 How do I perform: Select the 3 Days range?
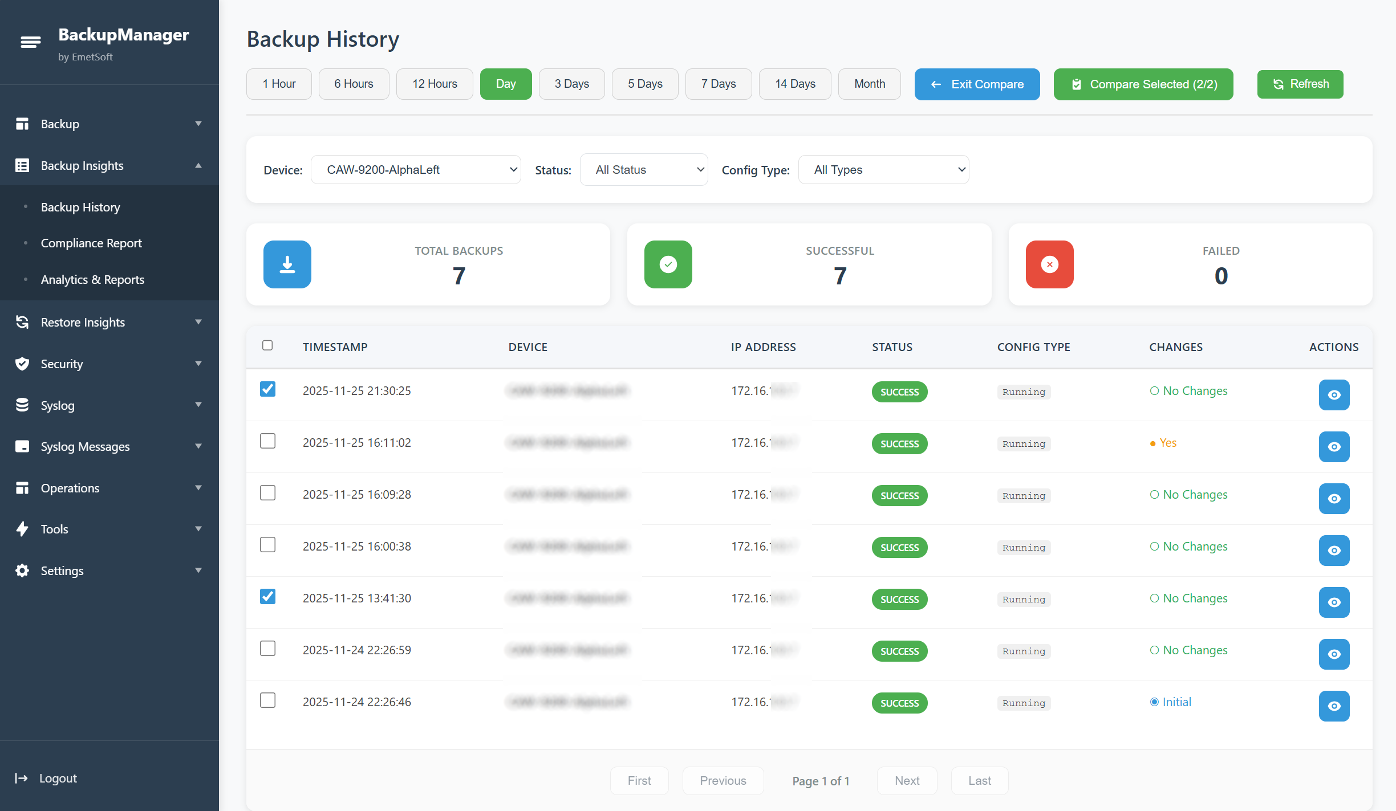click(x=571, y=84)
